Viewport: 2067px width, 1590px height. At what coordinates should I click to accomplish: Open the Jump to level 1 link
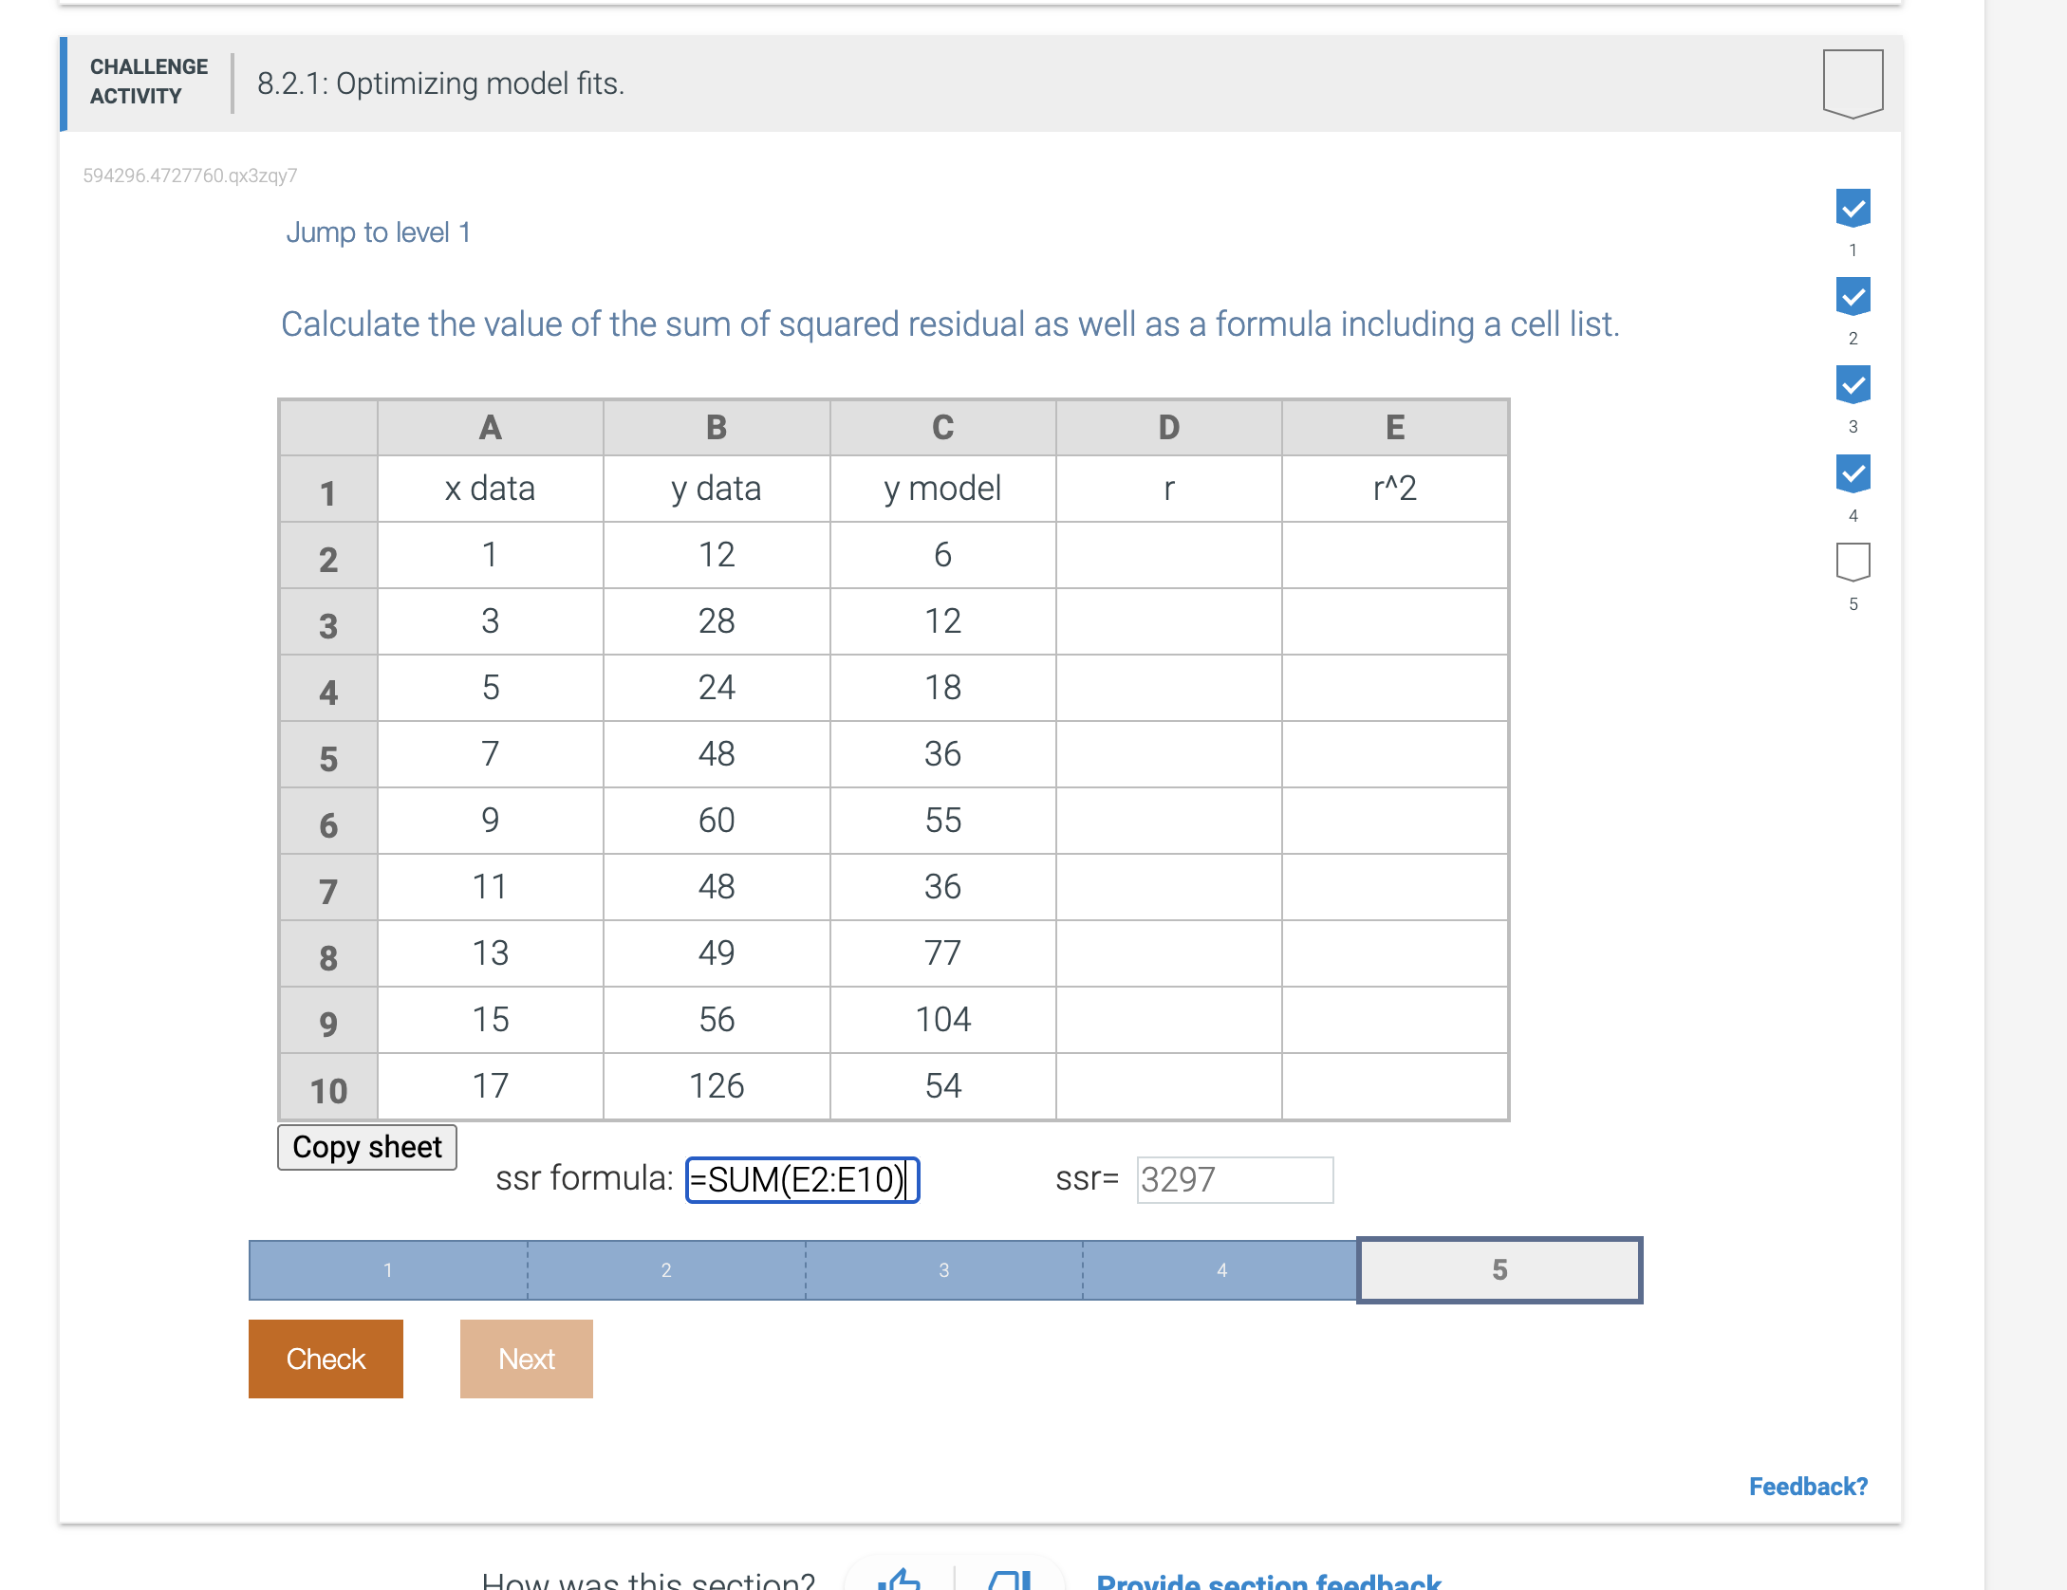tap(378, 231)
